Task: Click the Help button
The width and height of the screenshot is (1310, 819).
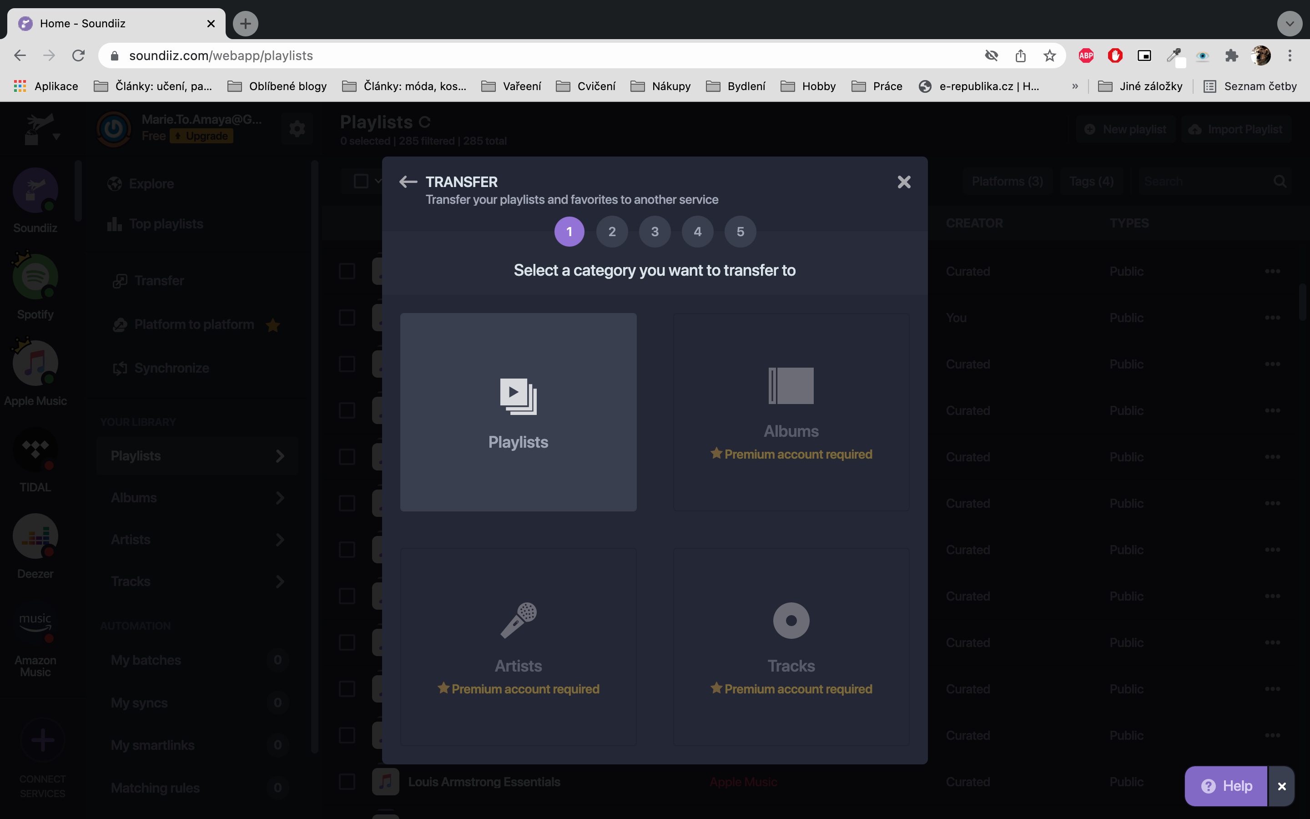Action: coord(1226,786)
